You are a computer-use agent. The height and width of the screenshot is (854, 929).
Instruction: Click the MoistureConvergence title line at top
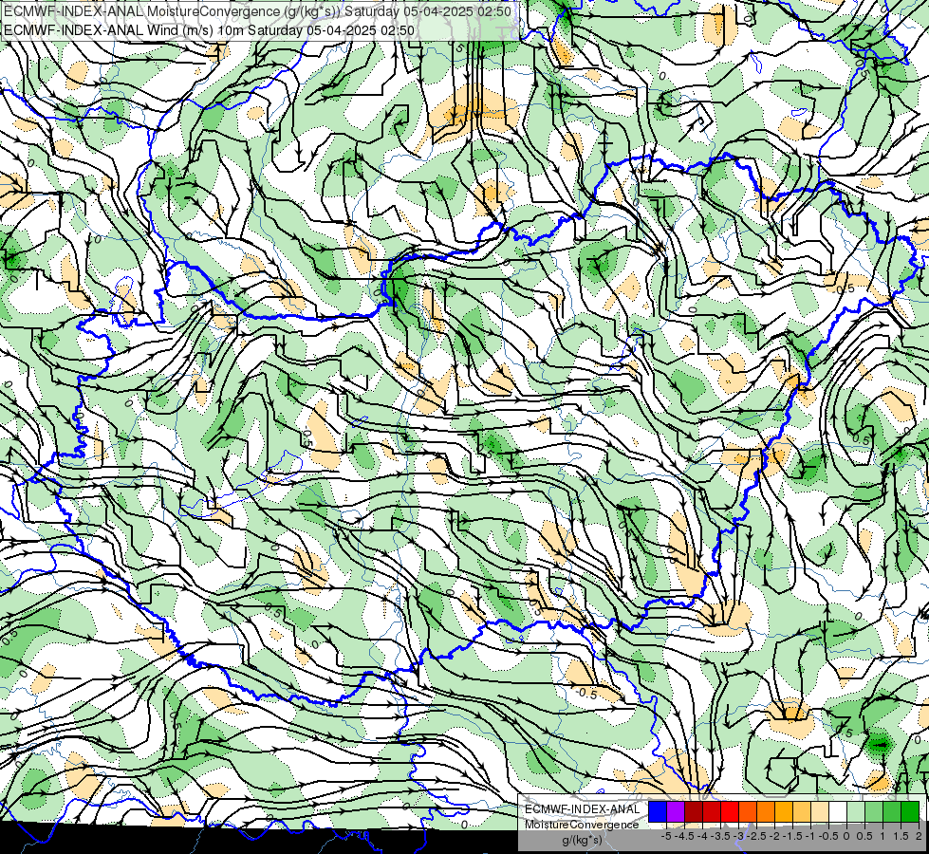(x=258, y=11)
